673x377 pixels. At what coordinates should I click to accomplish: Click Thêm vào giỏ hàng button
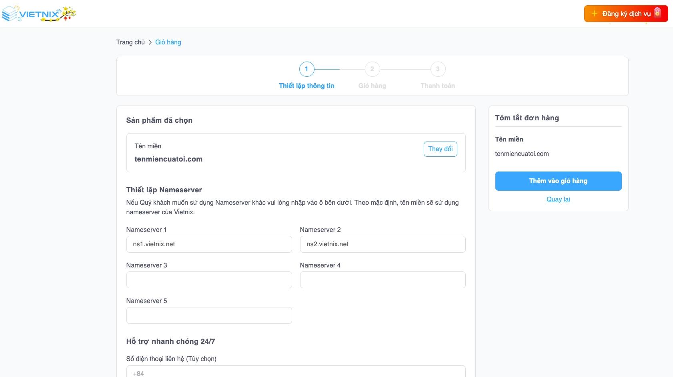pyautogui.click(x=558, y=181)
